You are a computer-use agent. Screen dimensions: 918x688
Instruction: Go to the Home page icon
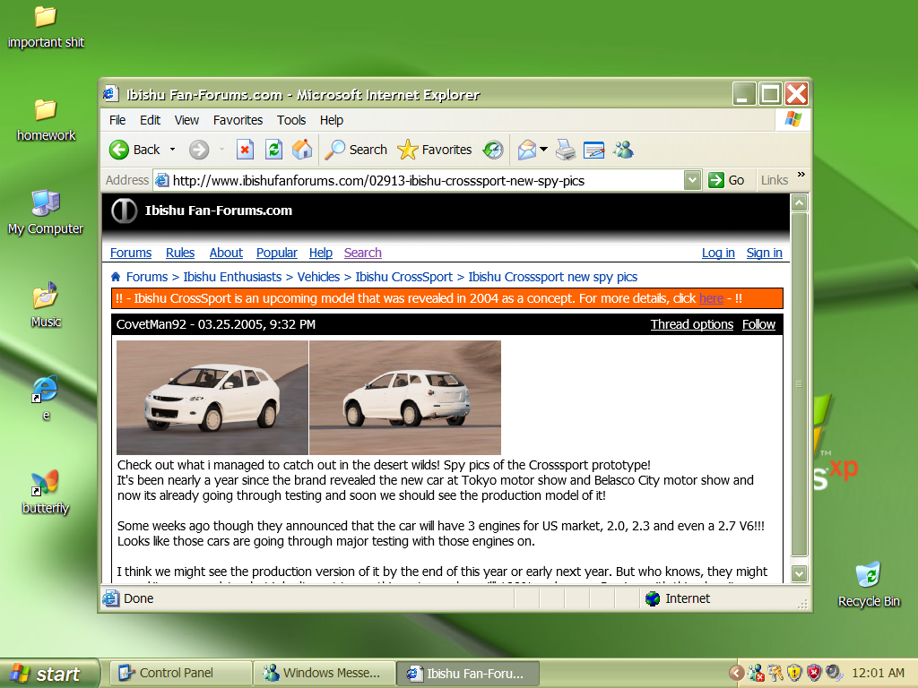tap(302, 150)
